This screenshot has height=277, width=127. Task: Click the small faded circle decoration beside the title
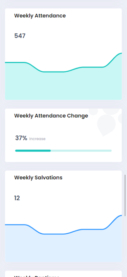click(x=93, y=112)
